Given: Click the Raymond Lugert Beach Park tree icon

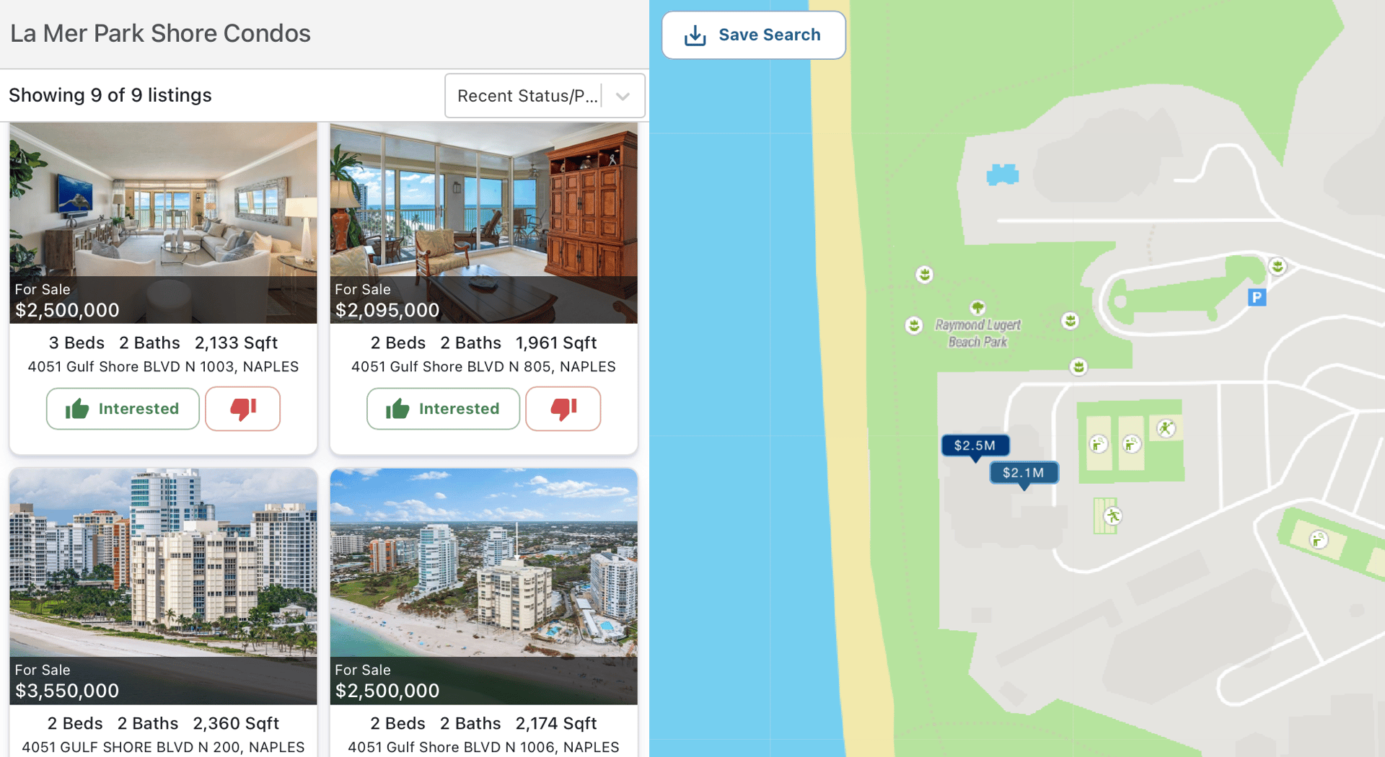Looking at the screenshot, I should coord(977,308).
